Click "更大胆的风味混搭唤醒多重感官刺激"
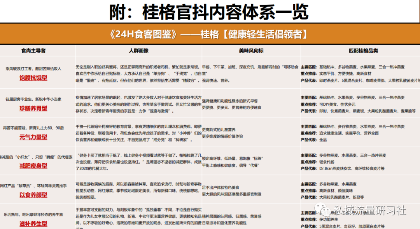The width and height of the screenshot is (420, 229). [x=232, y=194]
